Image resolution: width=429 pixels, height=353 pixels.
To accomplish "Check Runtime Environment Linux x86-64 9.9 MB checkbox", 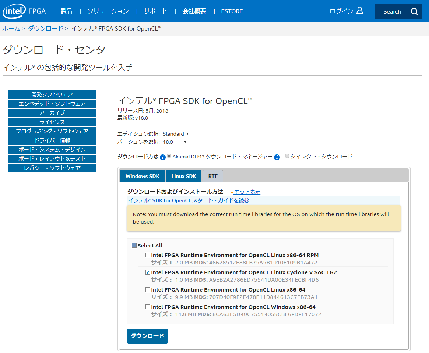I will coord(148,289).
